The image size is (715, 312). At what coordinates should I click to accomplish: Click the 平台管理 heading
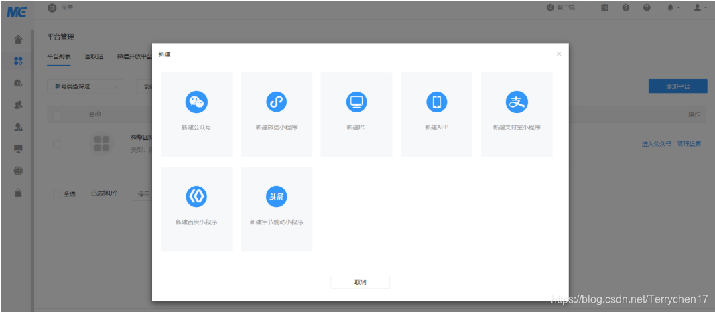[x=60, y=37]
